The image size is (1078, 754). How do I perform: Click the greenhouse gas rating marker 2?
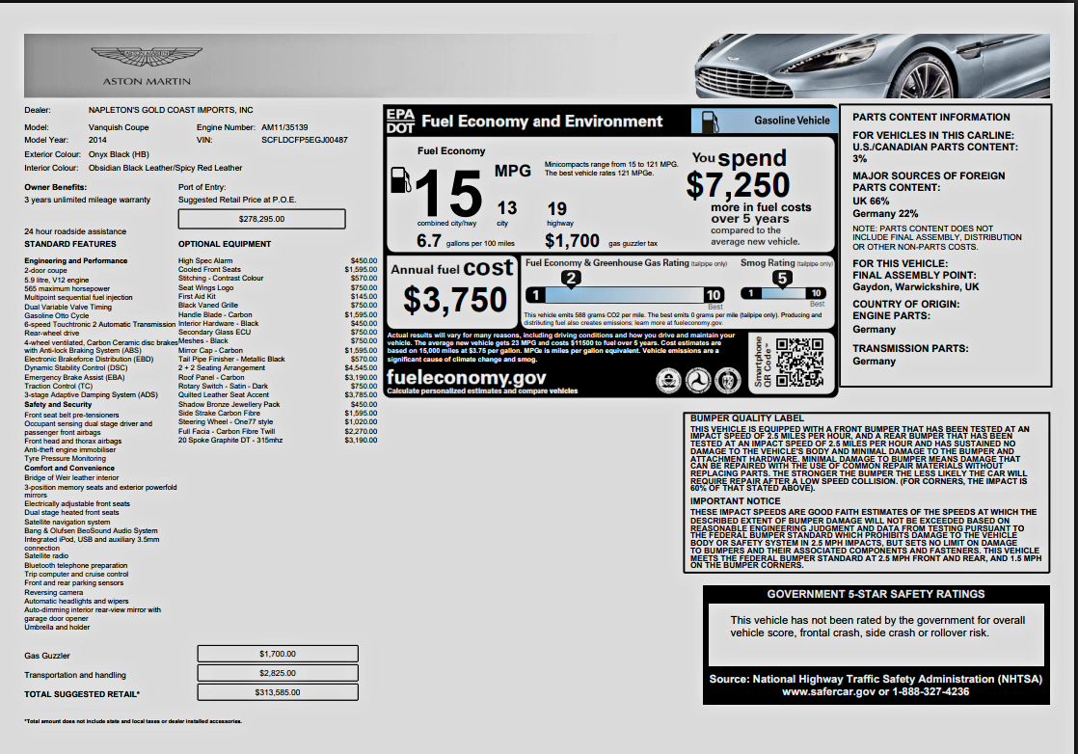point(571,279)
